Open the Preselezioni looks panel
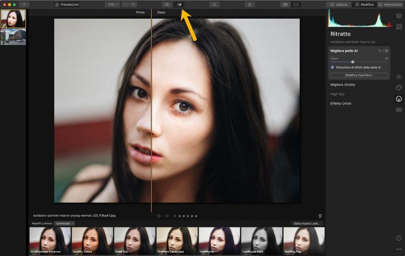This screenshot has width=405, height=256. pyautogui.click(x=67, y=4)
